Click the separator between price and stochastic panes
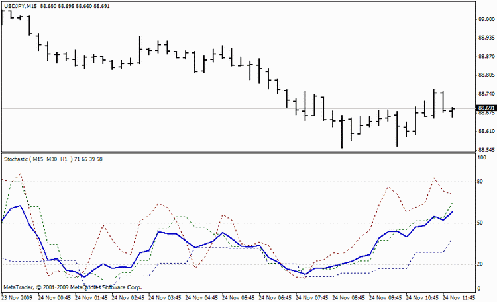 pos(239,153)
